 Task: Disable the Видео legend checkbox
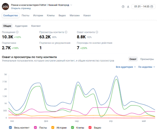[x=90, y=128]
